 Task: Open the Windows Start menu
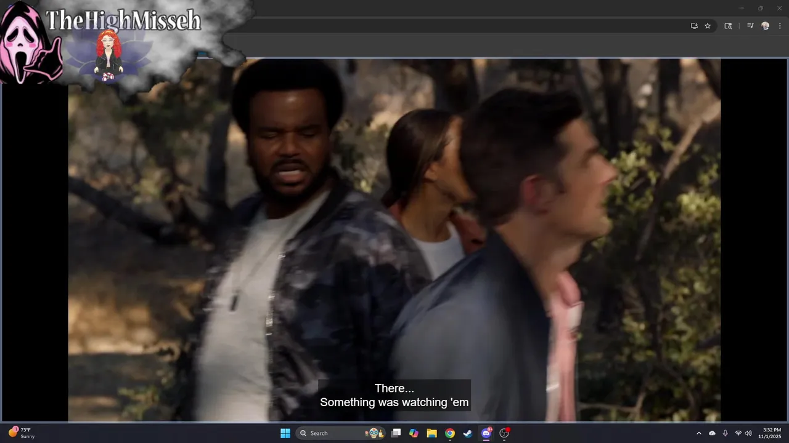point(285,433)
